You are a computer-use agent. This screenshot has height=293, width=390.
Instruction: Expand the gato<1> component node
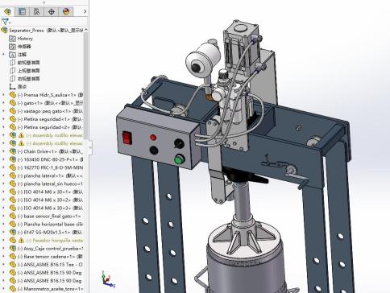coord(3,103)
